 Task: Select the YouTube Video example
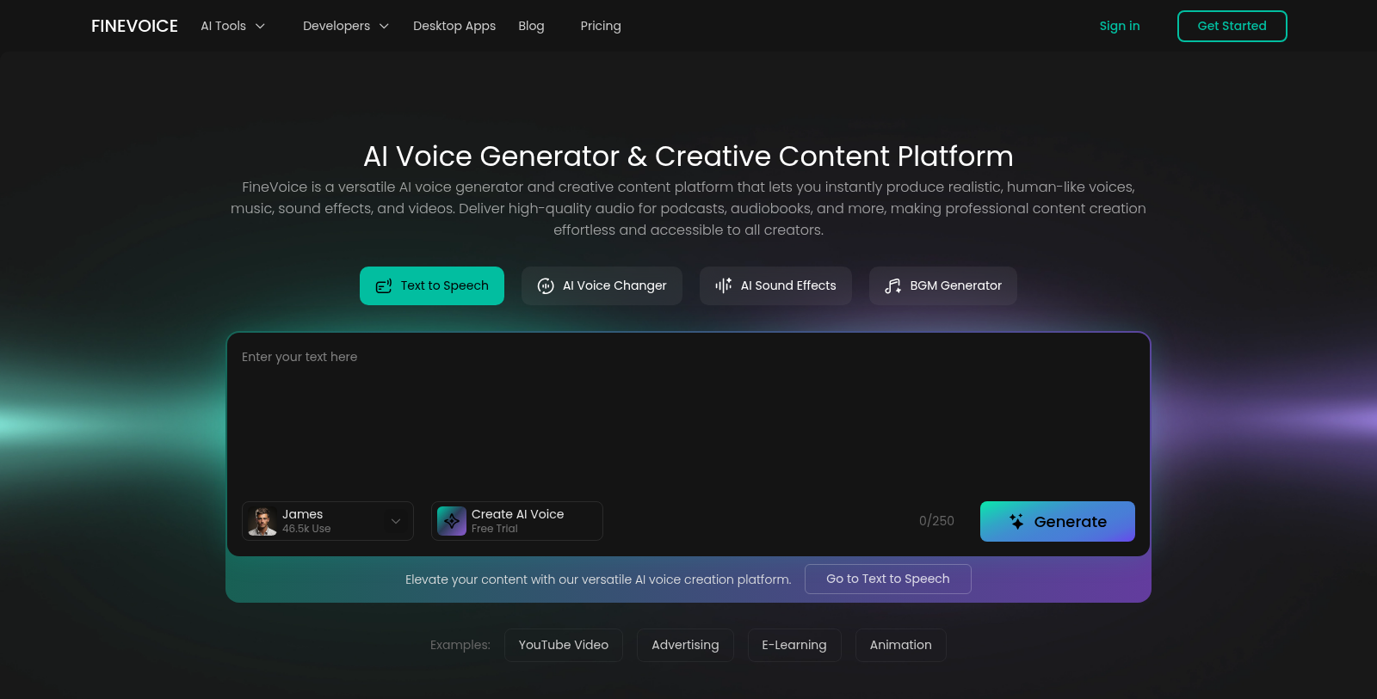click(x=563, y=646)
